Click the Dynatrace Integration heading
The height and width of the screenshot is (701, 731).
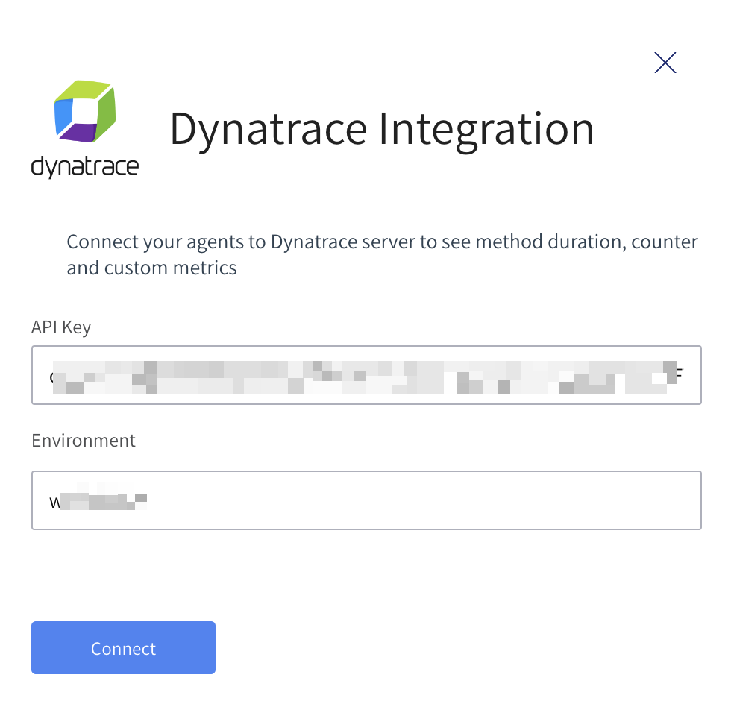click(x=381, y=128)
